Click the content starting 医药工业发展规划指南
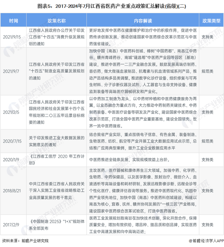 (x=143, y=225)
